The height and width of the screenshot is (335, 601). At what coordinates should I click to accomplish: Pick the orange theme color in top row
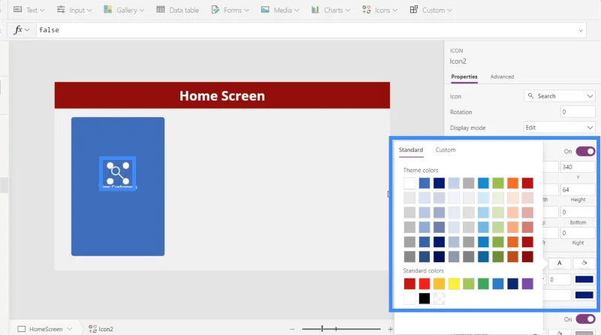coord(512,183)
